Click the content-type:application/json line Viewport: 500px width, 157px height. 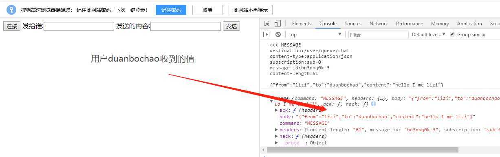[x=311, y=56]
